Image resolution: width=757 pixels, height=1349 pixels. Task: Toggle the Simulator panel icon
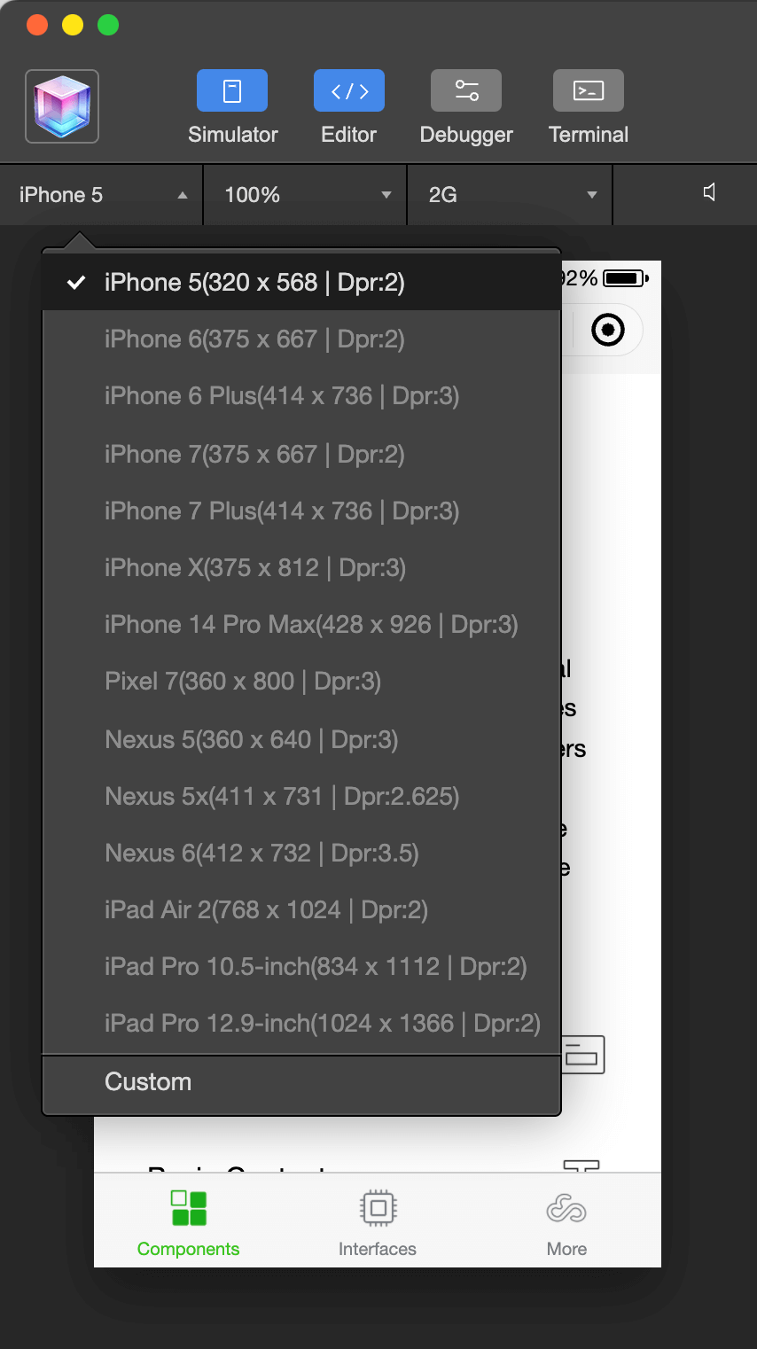pyautogui.click(x=232, y=91)
